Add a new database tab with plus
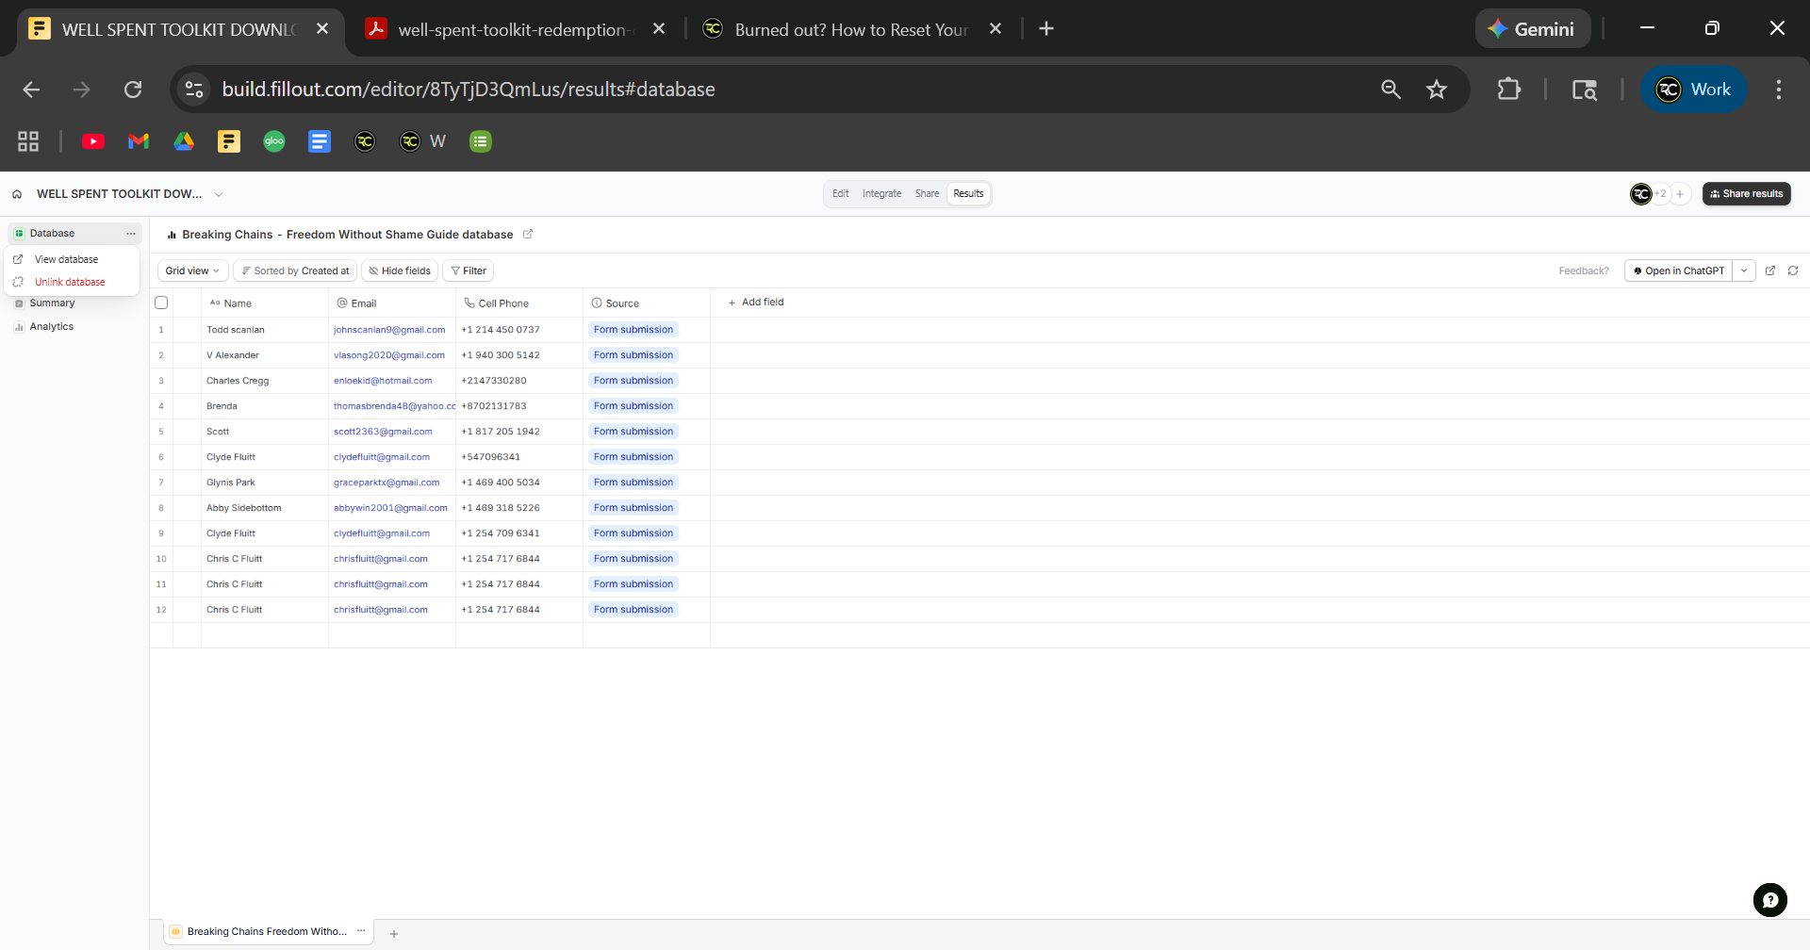 [x=394, y=933]
